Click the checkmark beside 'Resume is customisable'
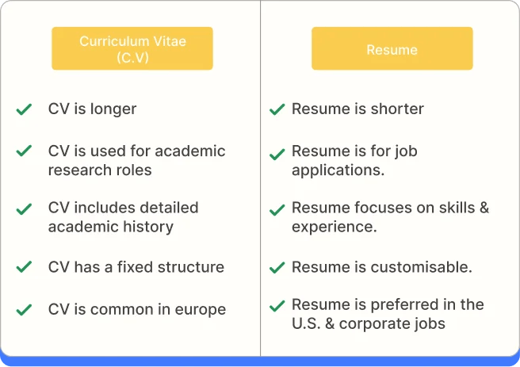Screen dimensions: 520x367 coord(277,268)
